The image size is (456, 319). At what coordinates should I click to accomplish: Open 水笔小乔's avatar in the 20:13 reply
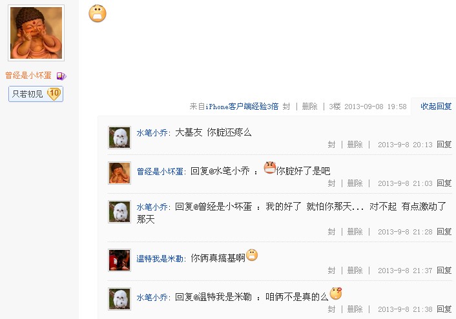pyautogui.click(x=119, y=138)
